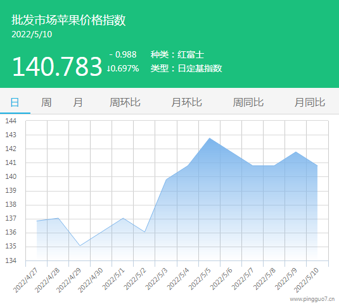Switch to 周环比 tab

pyautogui.click(x=125, y=102)
